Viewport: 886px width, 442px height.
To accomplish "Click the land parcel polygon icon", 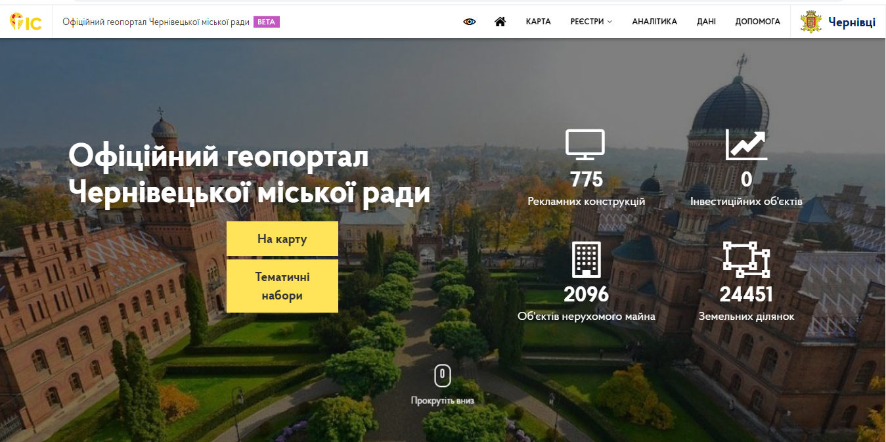I will point(746,259).
